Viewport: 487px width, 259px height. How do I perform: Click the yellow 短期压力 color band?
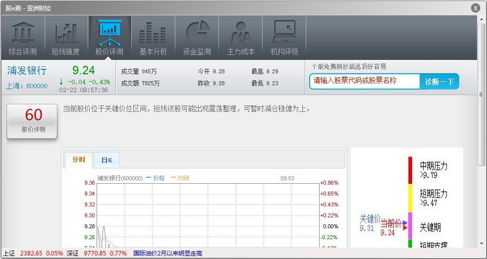(410, 198)
